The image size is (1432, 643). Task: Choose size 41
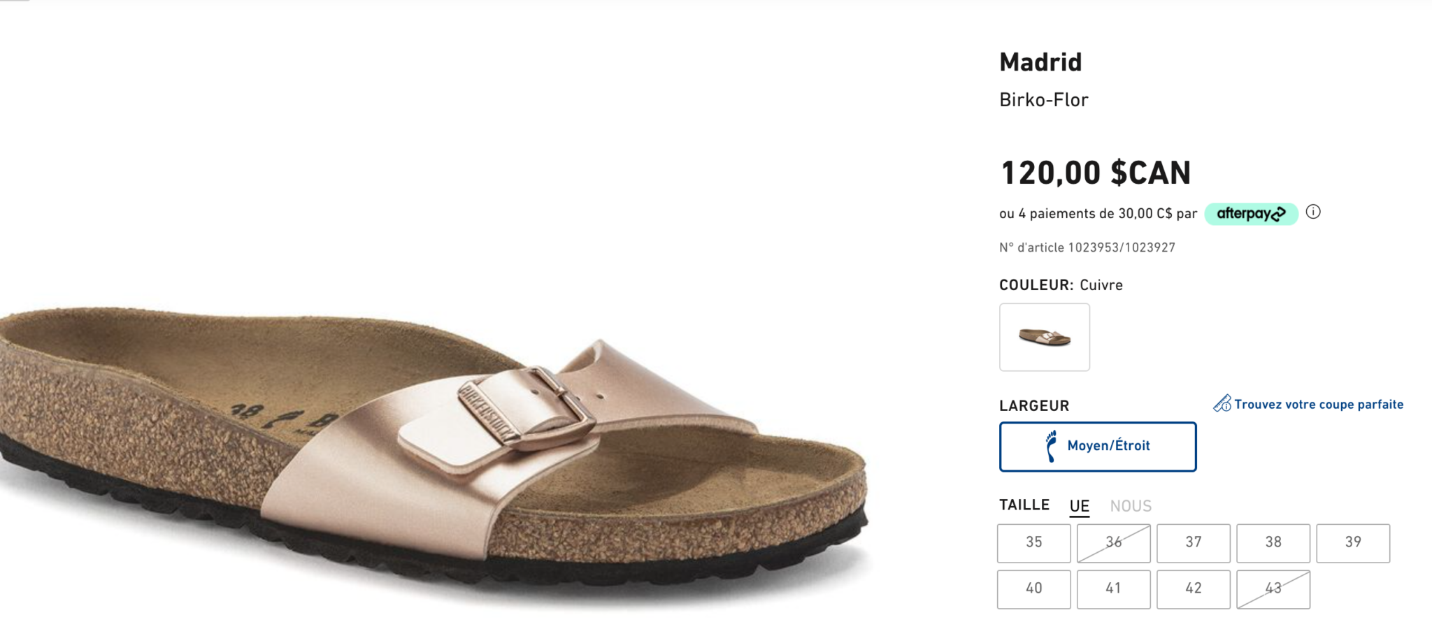1113,588
